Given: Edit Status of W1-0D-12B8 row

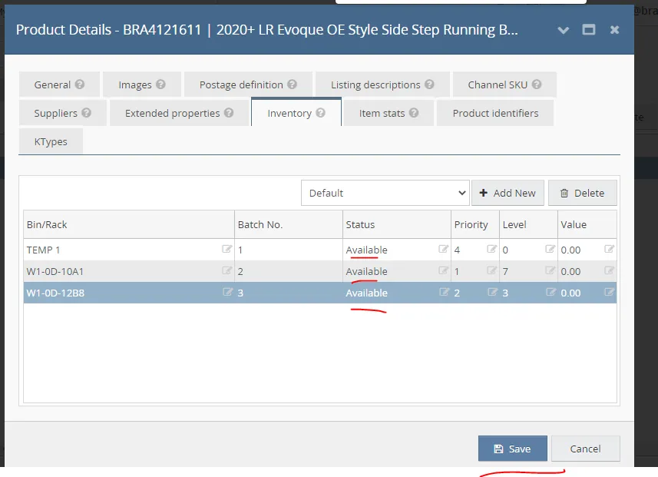Looking at the screenshot, I should point(444,292).
